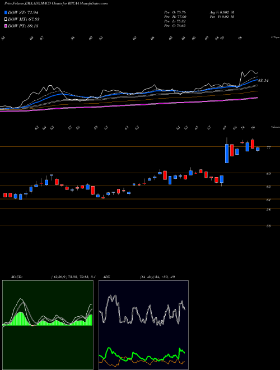Click the 'Avg V: 0.002 M' volume text
280x370 pixels.
222,12
